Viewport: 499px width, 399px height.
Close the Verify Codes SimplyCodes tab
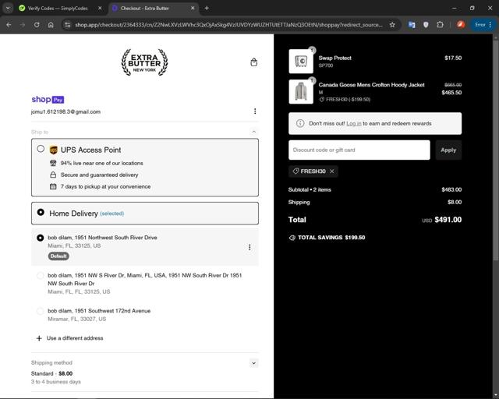click(100, 9)
